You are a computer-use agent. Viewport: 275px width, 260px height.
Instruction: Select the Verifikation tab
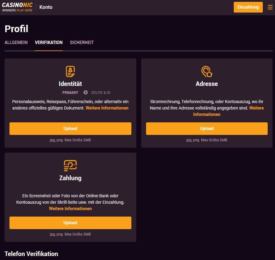49,43
